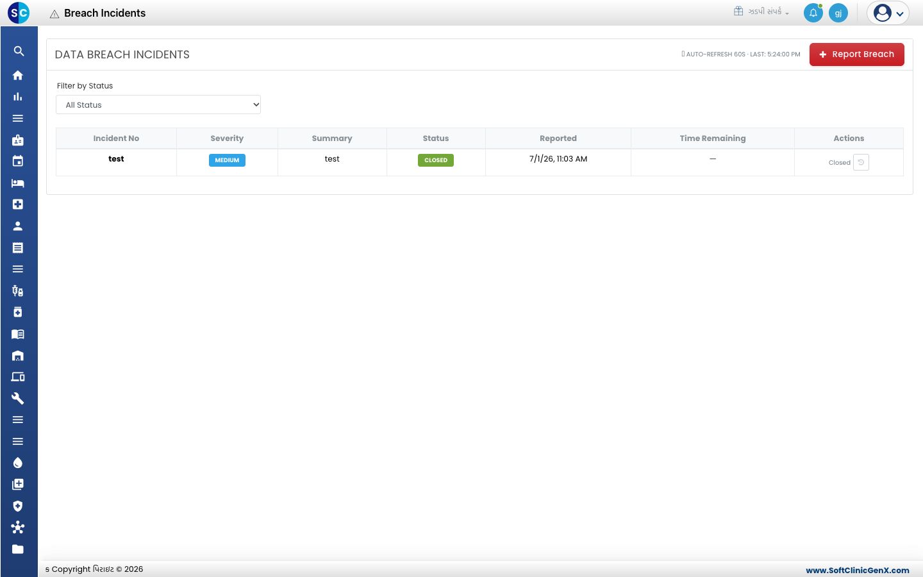Open the search icon in the sidebar

18,51
